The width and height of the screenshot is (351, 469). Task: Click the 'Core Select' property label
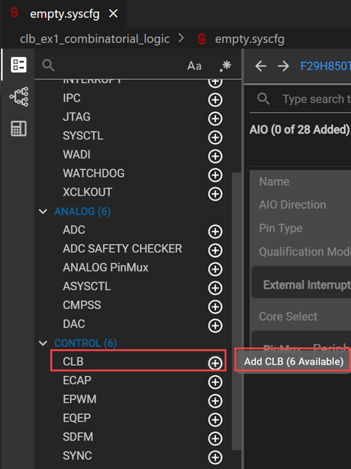click(x=288, y=317)
